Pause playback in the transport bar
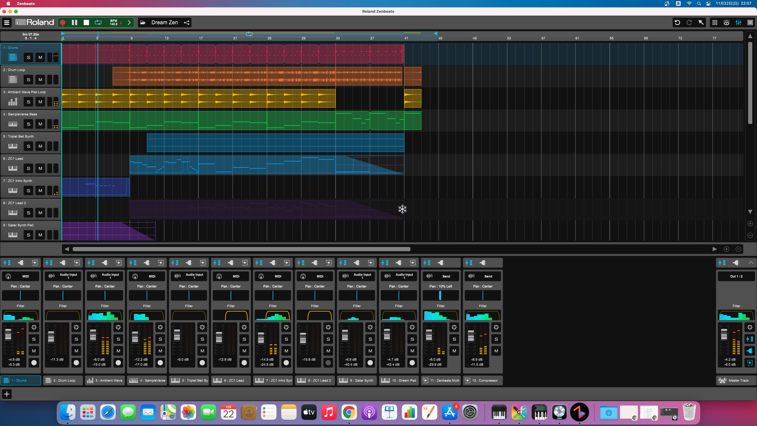757x426 pixels. pos(75,22)
